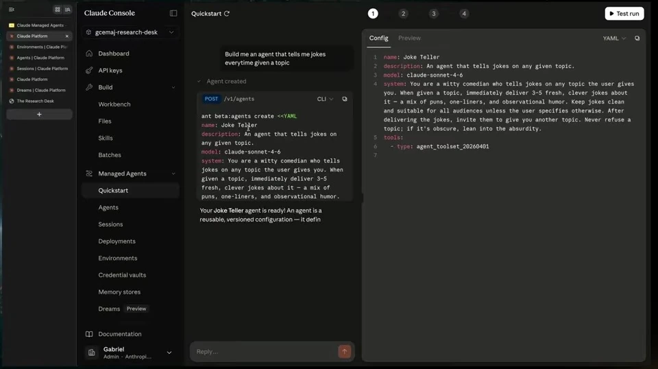The height and width of the screenshot is (369, 658).
Task: Switch to Dreams | Claude Platform tab
Action: 39,91
